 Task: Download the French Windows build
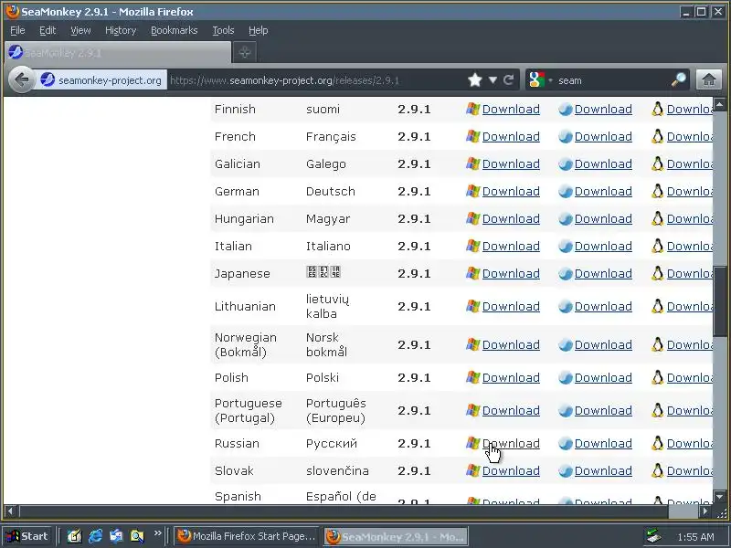[511, 136]
